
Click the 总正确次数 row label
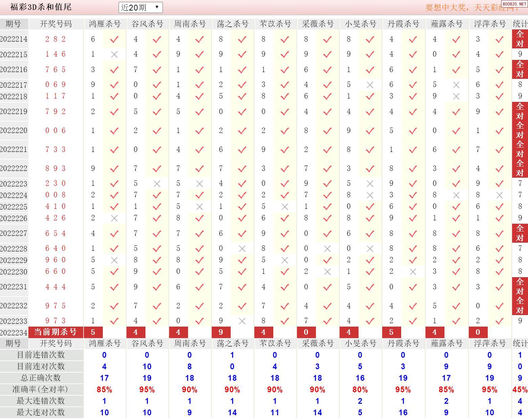pyautogui.click(x=41, y=378)
